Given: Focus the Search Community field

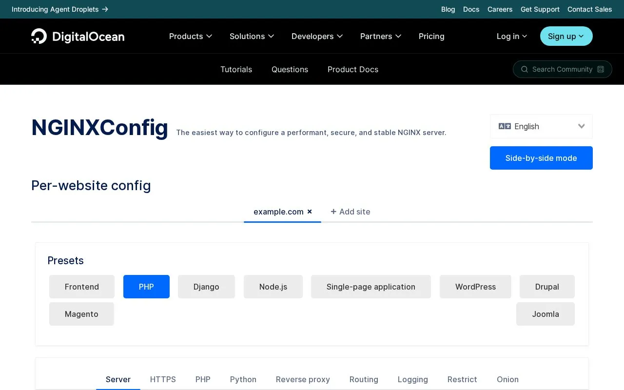Looking at the screenshot, I should [562, 69].
